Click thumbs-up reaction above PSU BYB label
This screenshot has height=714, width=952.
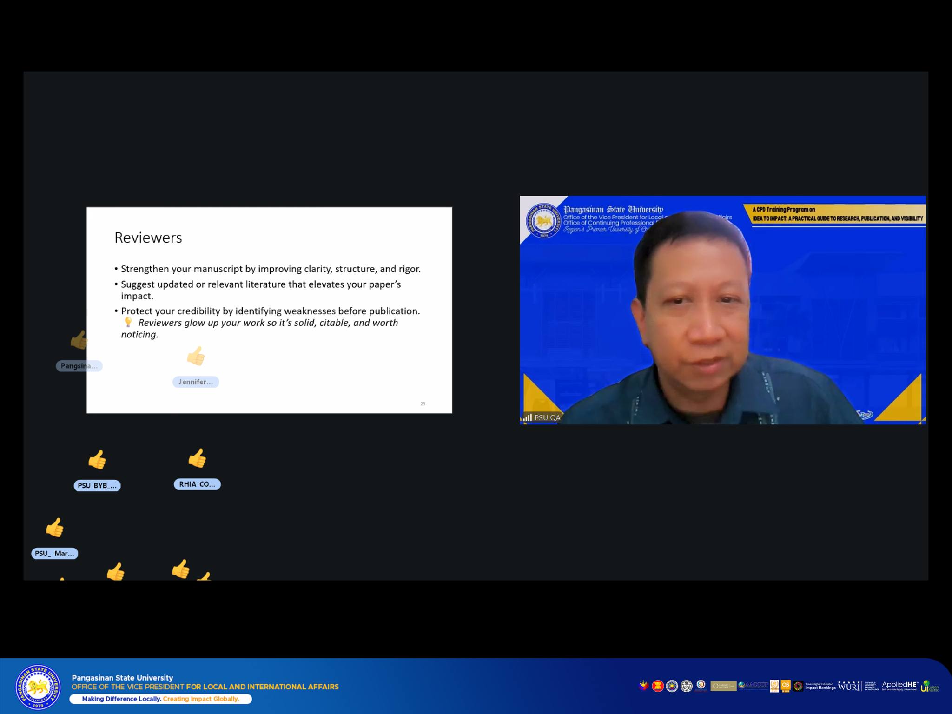[x=97, y=460]
